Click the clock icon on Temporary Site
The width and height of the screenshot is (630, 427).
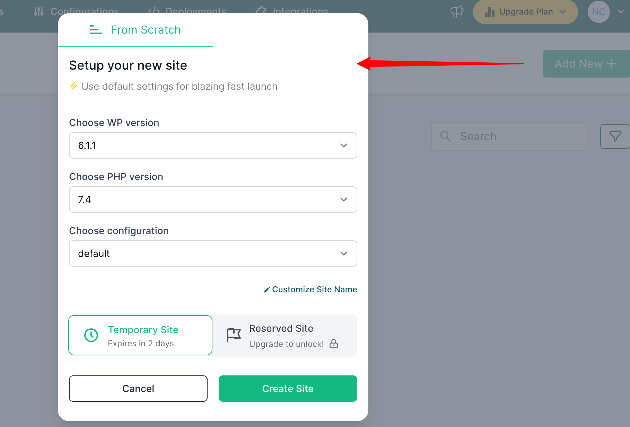point(91,335)
